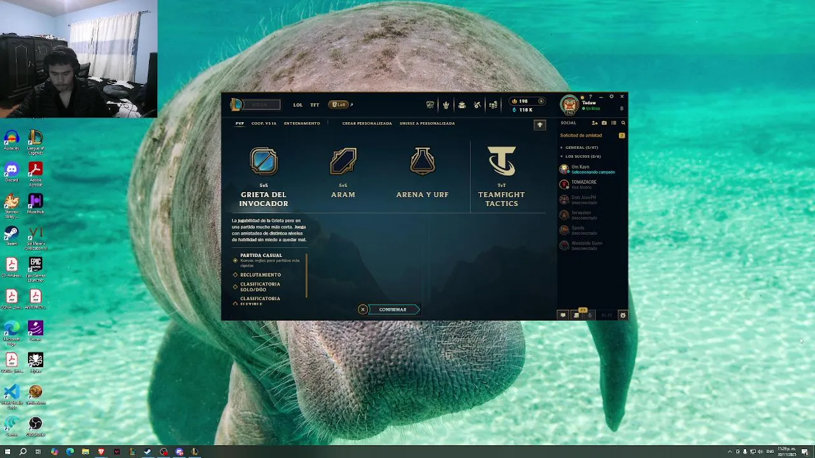Click the friend request count badge
815x458 pixels.
622,135
